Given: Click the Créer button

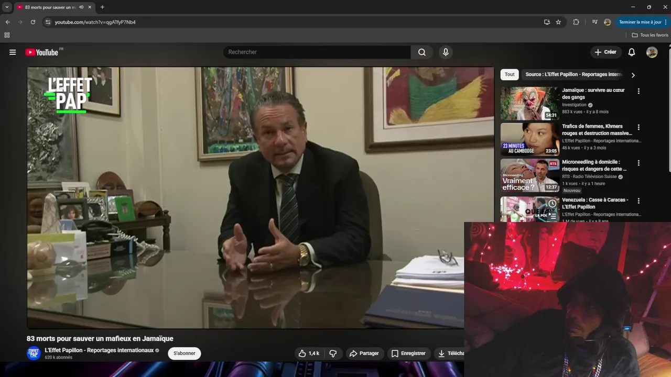Looking at the screenshot, I should pyautogui.click(x=605, y=52).
